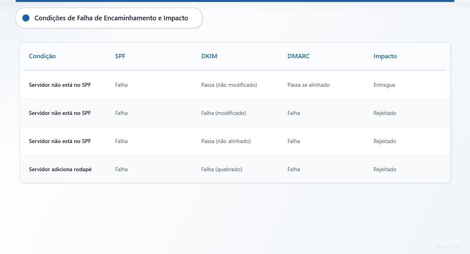
Task: Click the "Servidor adiciona rodapé" condition cell
Action: pos(60,169)
